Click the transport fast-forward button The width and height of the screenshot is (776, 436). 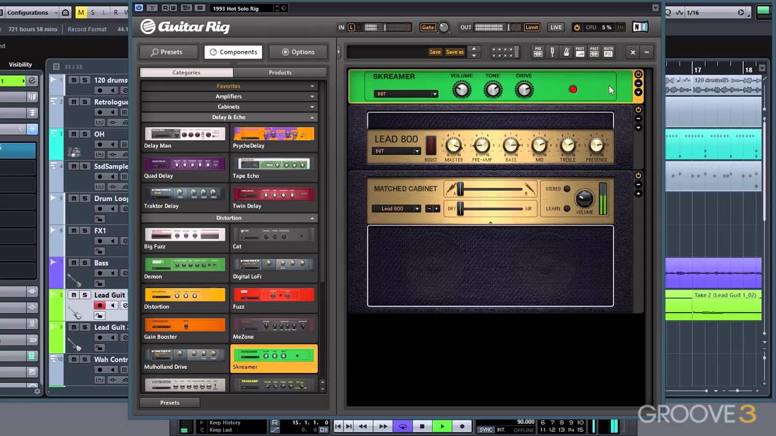[x=383, y=426]
